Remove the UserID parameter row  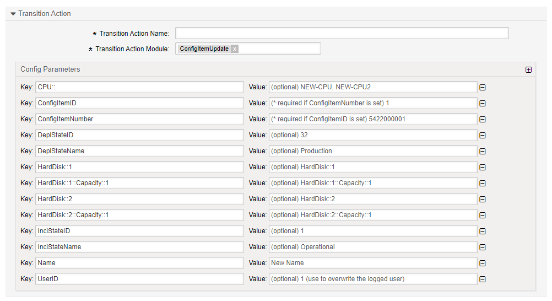click(482, 279)
